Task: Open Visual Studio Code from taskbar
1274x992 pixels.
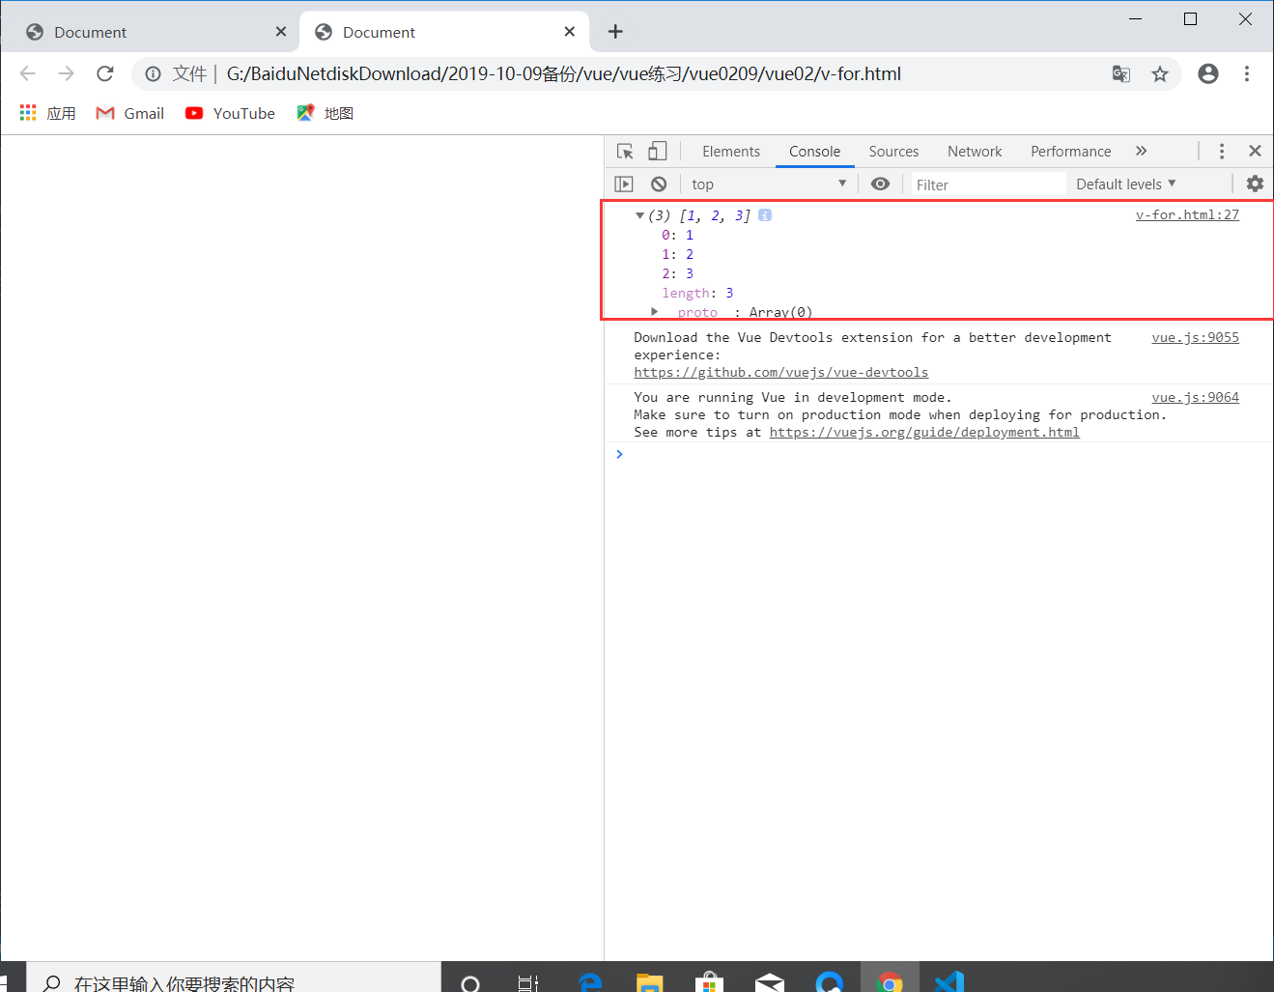Action: click(949, 981)
